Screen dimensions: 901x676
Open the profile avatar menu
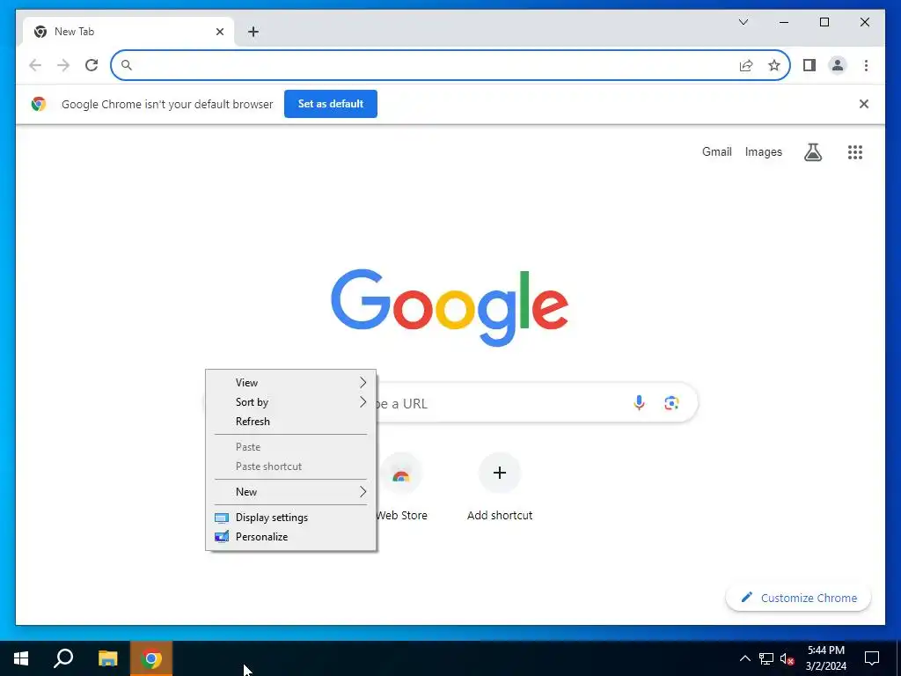(838, 65)
